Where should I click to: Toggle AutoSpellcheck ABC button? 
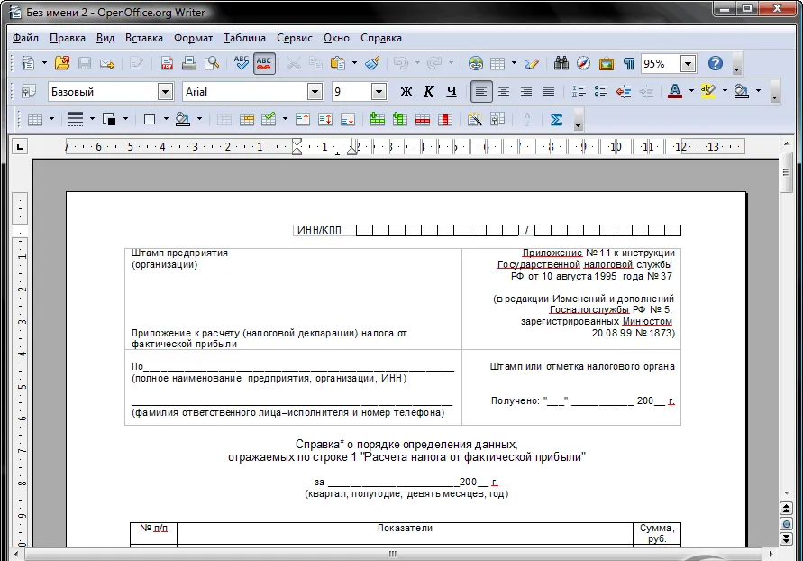tap(264, 63)
